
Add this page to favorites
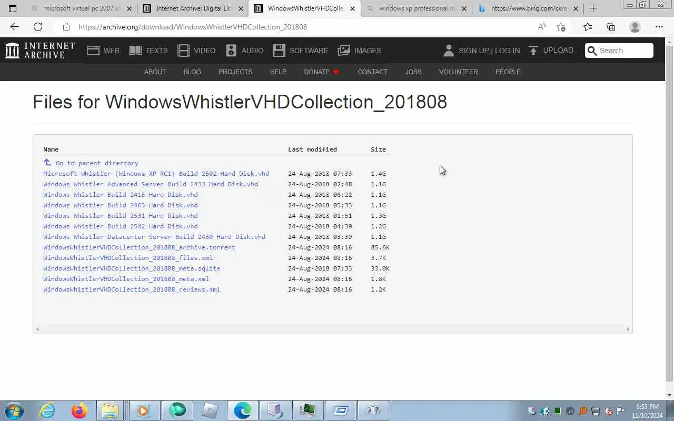tap(561, 27)
